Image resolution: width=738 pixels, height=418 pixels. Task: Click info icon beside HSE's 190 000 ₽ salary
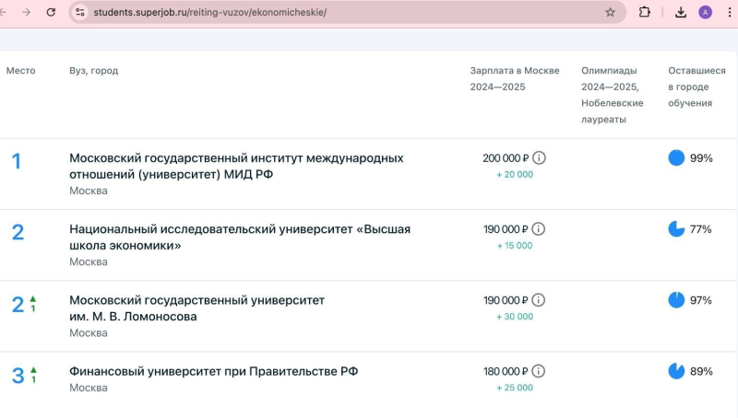[x=540, y=229]
